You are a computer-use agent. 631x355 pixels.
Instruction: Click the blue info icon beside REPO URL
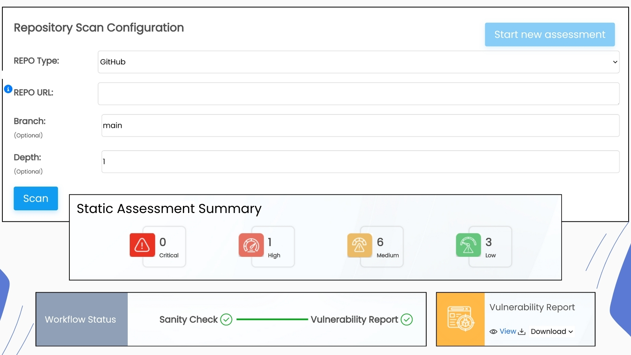(x=8, y=89)
